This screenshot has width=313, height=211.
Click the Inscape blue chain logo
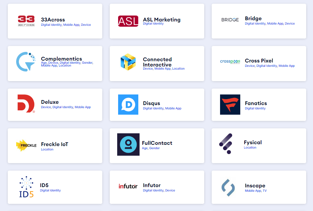point(228,188)
